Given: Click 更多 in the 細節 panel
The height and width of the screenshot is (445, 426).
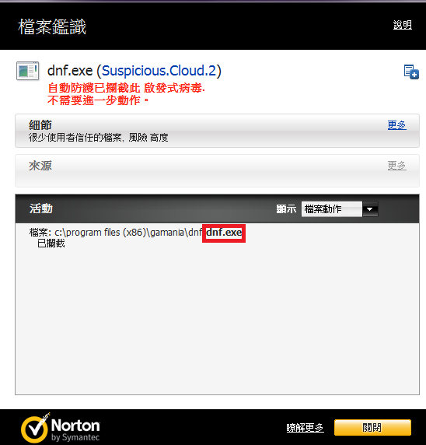Looking at the screenshot, I should click(396, 125).
